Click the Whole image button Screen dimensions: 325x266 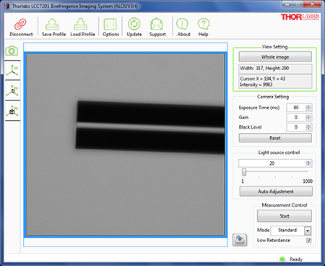click(x=275, y=57)
